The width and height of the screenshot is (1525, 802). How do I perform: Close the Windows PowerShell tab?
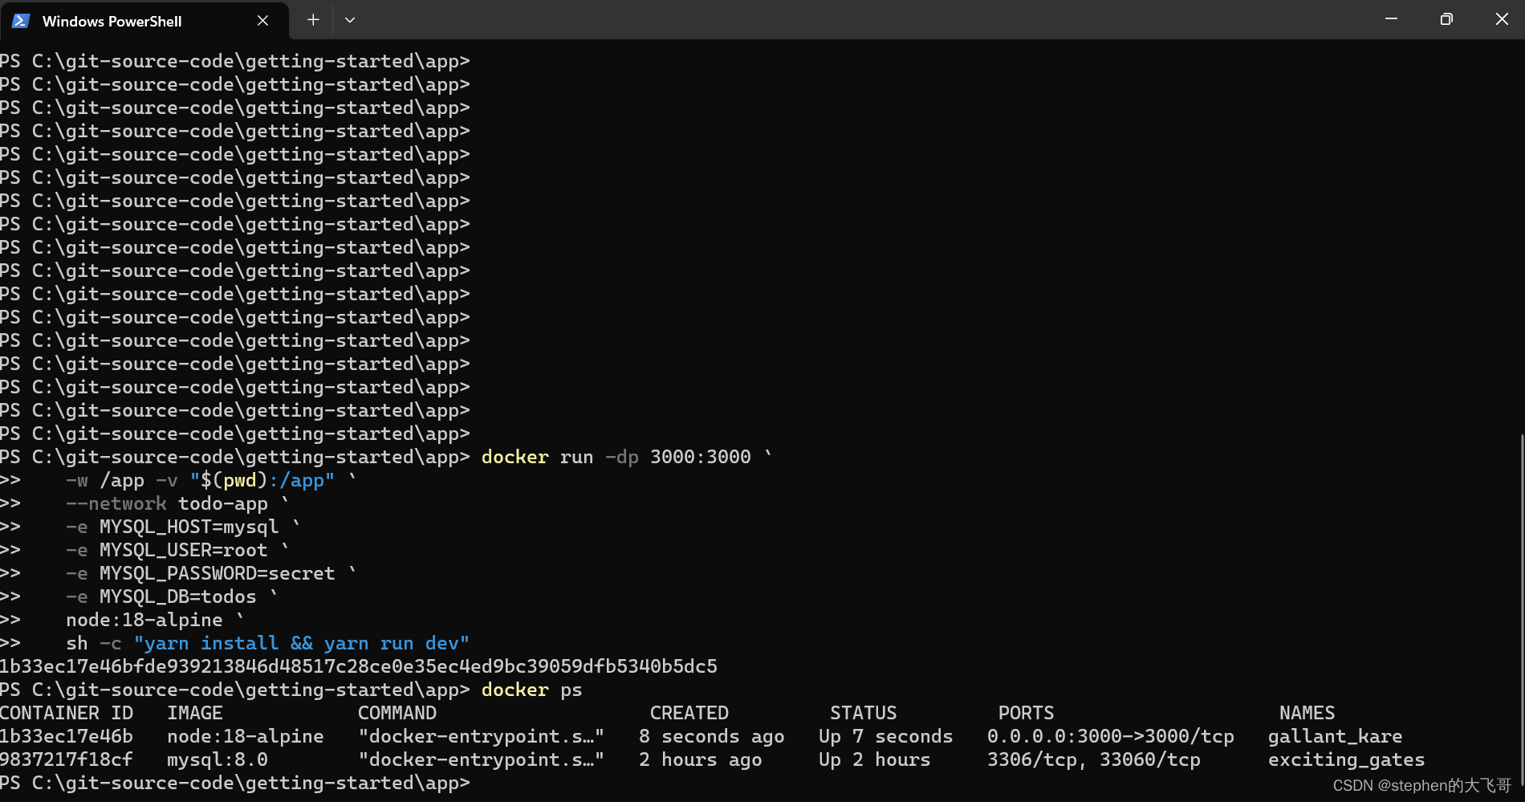262,21
